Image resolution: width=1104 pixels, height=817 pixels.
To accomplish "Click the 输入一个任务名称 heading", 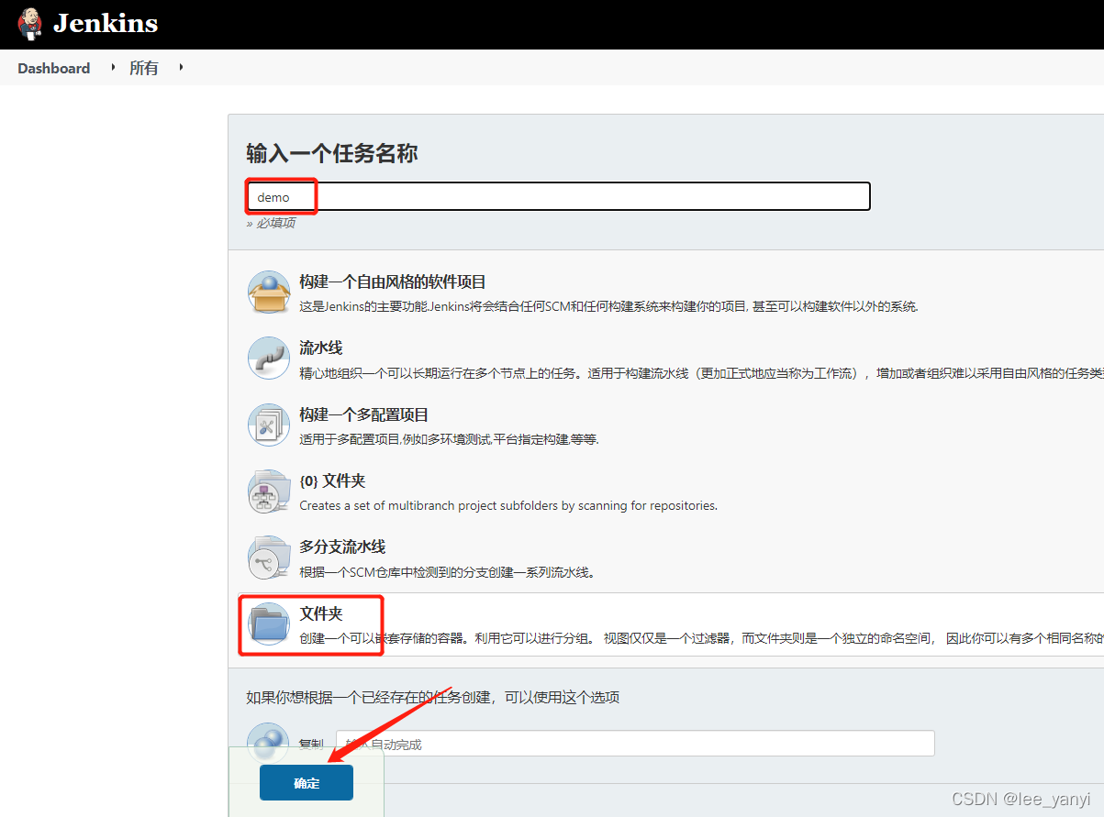I will click(x=332, y=153).
